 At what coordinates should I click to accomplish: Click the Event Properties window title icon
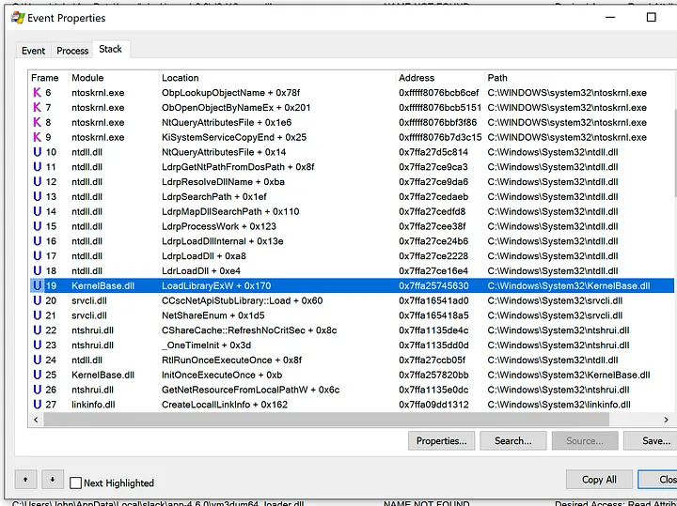pyautogui.click(x=18, y=17)
